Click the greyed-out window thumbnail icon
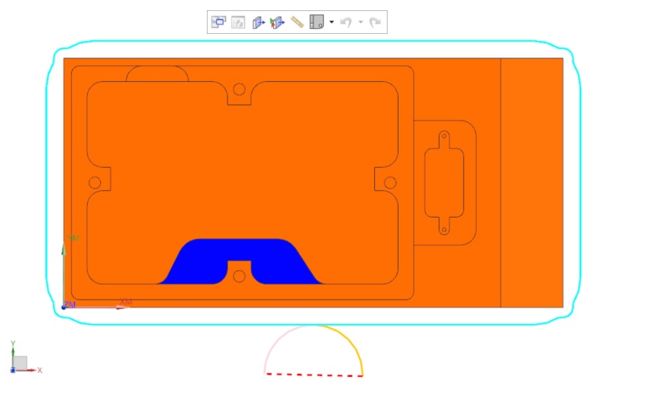This screenshot has width=645, height=395. pyautogui.click(x=238, y=22)
